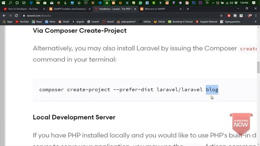Open Visual Studio Code from taskbar
This screenshot has height=146, width=260.
(100, 3)
